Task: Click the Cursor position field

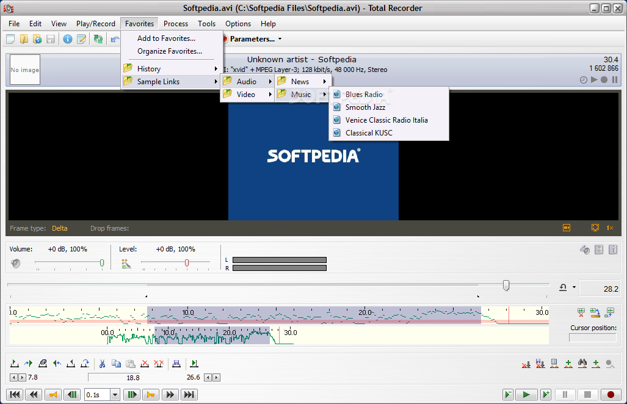Action: [x=593, y=337]
